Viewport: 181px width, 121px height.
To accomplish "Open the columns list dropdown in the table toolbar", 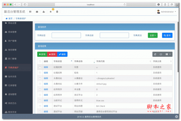I will pos(168,54).
